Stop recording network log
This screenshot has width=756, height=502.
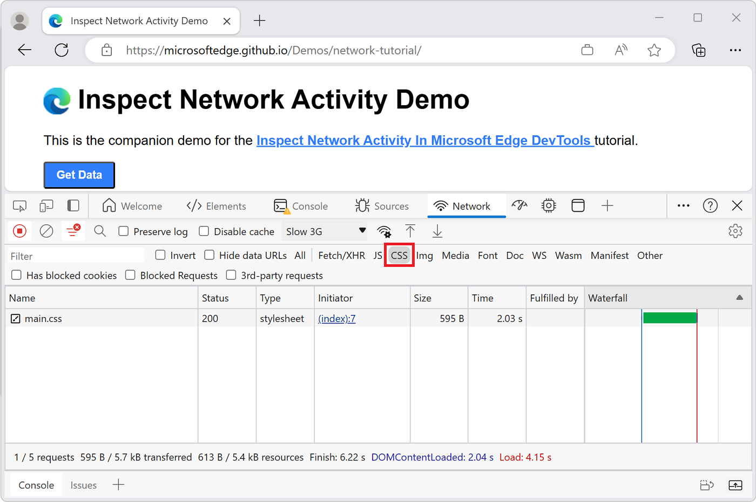click(x=19, y=231)
